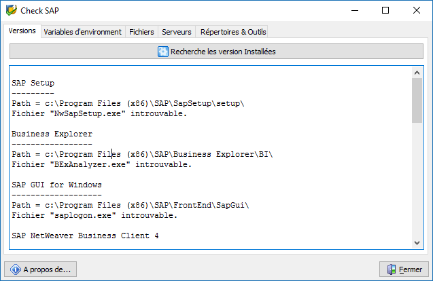Image resolution: width=433 pixels, height=281 pixels.
Task: Minimize the Check SAP window
Action: coord(355,10)
